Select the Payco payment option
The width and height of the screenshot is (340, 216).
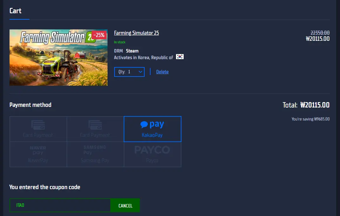pyautogui.click(x=153, y=154)
